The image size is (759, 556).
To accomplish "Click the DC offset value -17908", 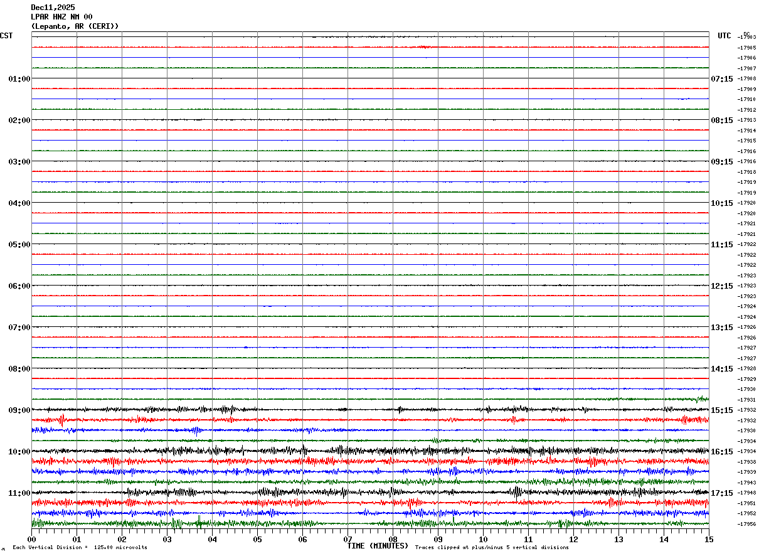I will point(746,79).
